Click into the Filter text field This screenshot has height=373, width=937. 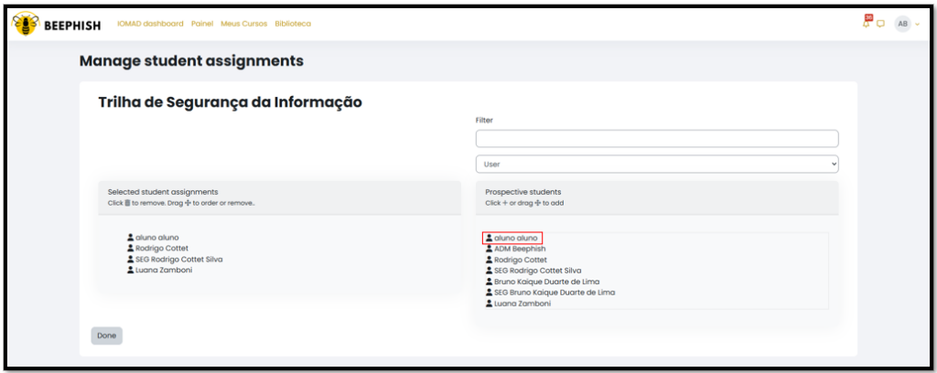point(657,138)
